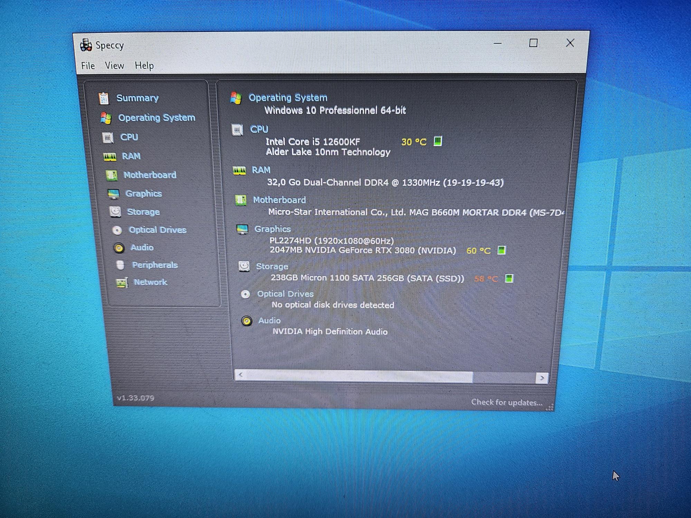Click the sidebar Operating System Windows flag icon

(106, 118)
